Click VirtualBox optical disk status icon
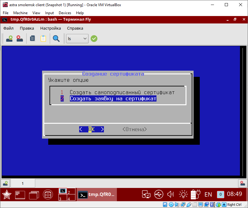The height and width of the screenshot is (208, 248). click(x=171, y=205)
